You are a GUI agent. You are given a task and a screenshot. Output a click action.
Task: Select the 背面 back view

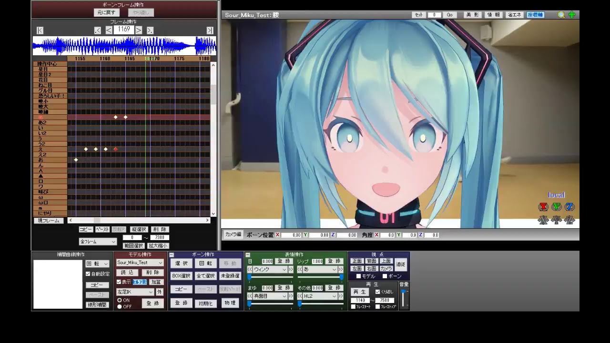tap(372, 261)
